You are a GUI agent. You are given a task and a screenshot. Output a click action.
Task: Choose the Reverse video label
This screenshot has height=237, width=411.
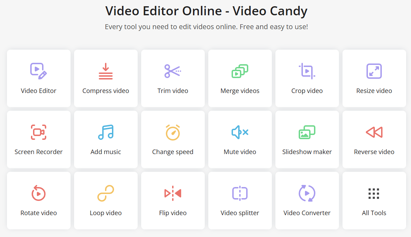pos(374,152)
